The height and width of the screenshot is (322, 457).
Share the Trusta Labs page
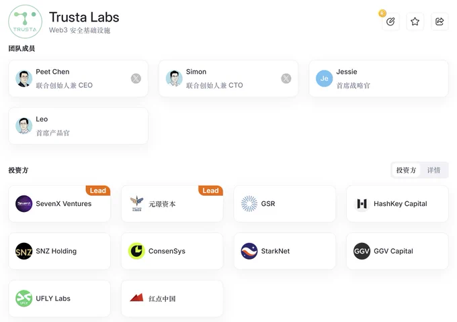tap(440, 21)
